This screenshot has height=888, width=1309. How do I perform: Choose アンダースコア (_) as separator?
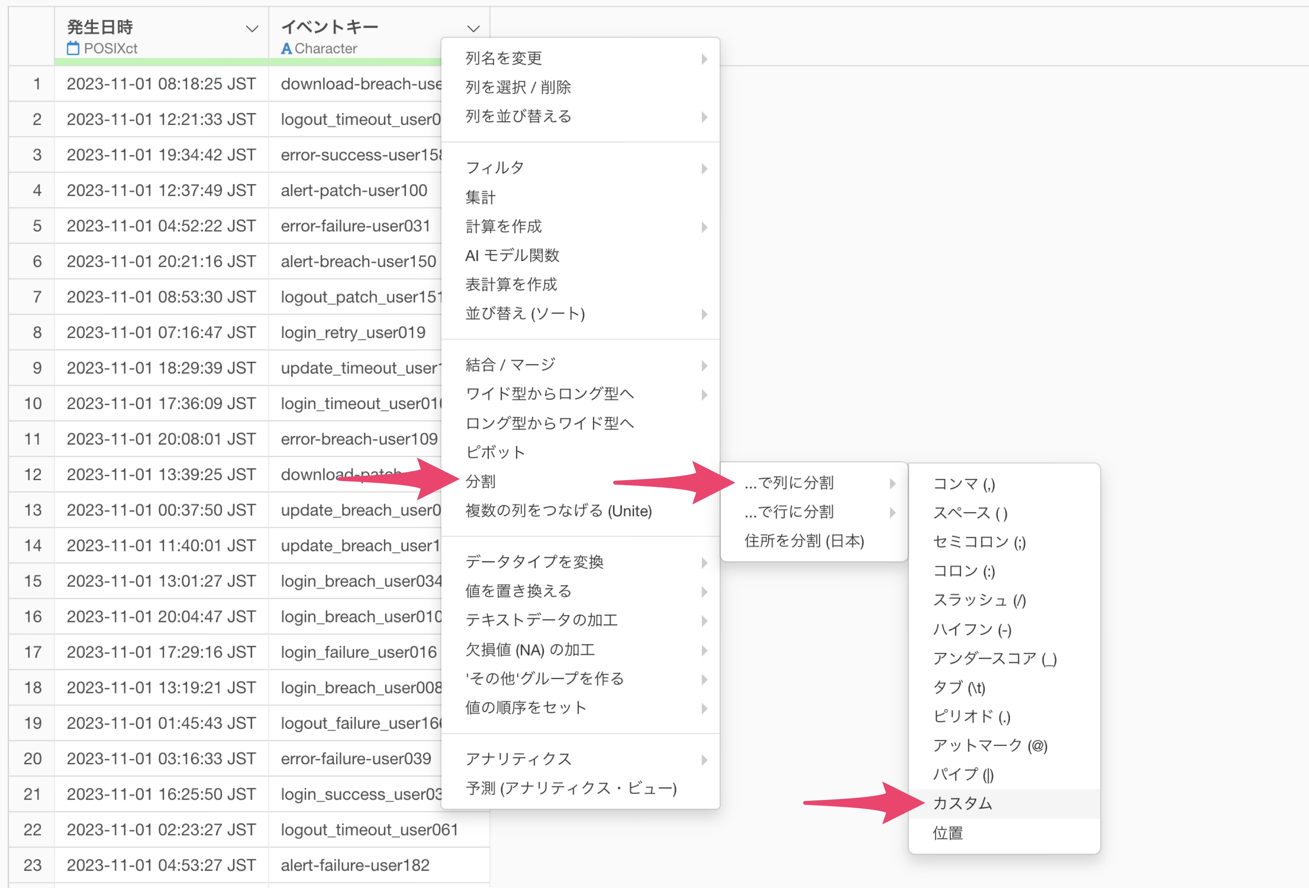[x=994, y=658]
